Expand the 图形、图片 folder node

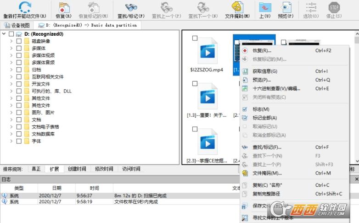(x=11, y=112)
